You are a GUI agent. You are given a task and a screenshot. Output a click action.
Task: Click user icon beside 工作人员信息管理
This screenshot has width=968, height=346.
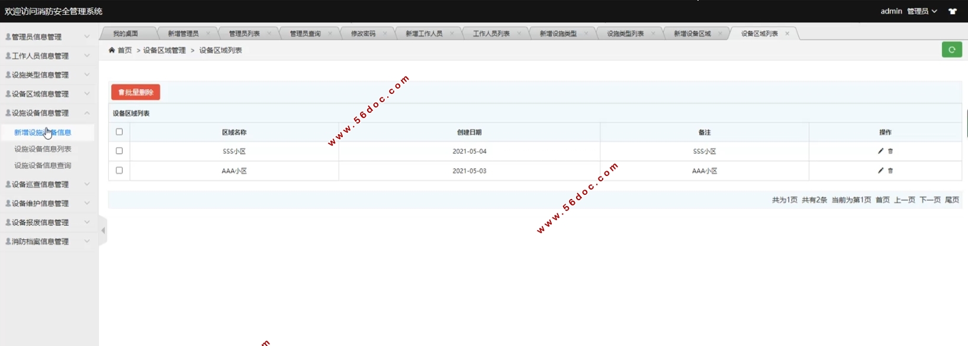tap(8, 56)
